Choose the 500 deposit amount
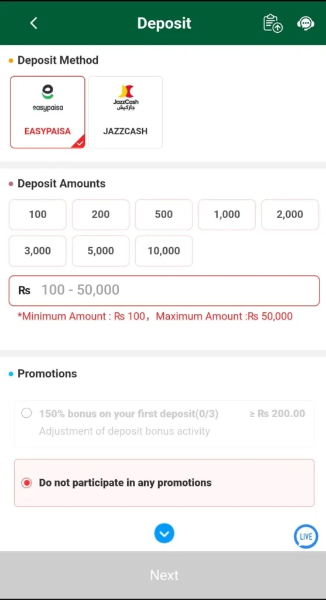The width and height of the screenshot is (326, 600). tap(163, 214)
